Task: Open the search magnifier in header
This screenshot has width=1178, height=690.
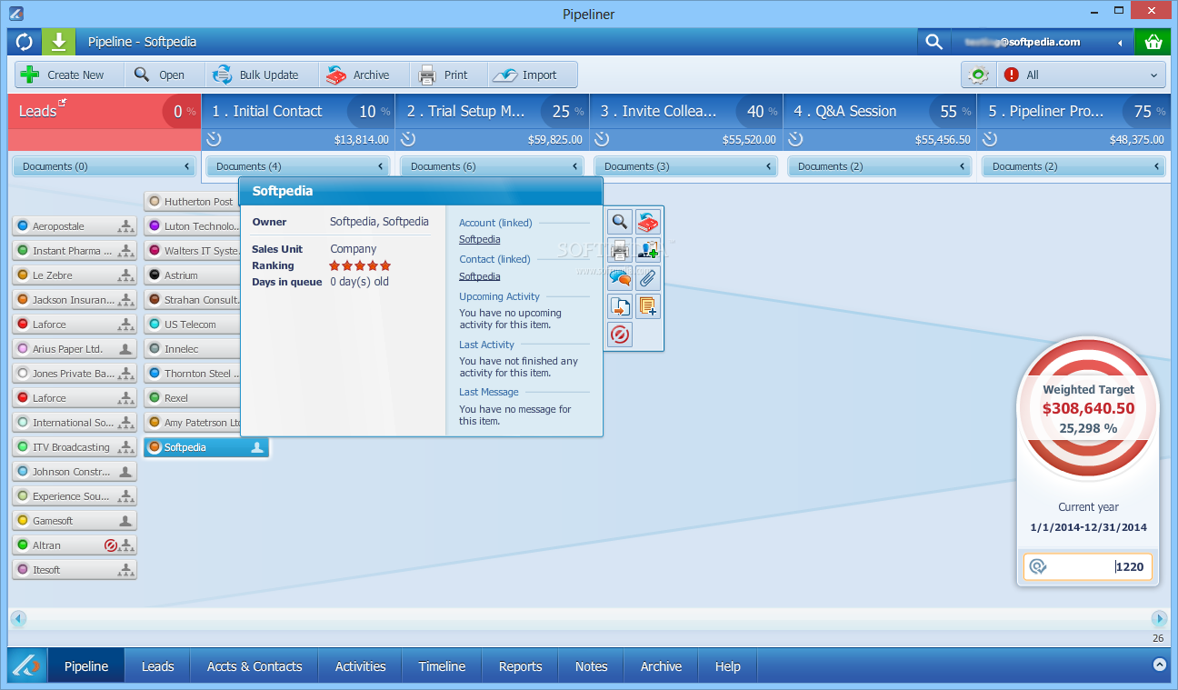Action: (x=933, y=42)
